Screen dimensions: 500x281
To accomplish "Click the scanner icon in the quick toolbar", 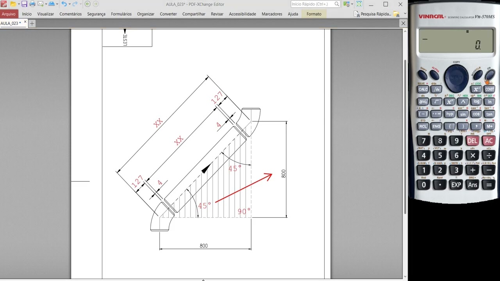I will click(51, 4).
